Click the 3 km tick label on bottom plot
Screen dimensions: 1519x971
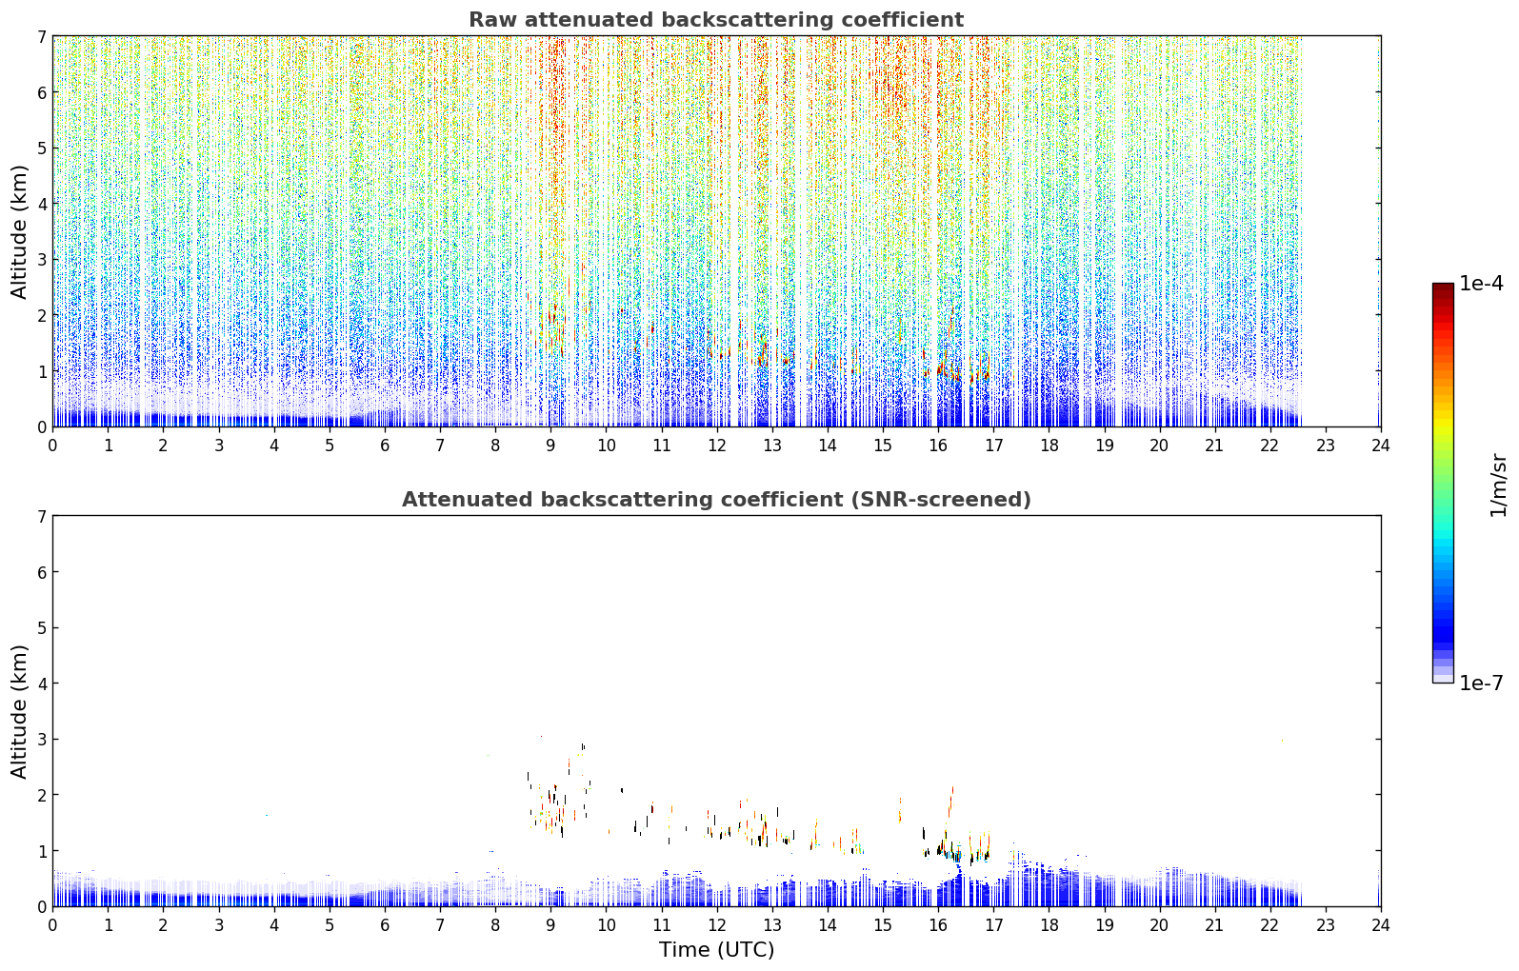click(41, 739)
